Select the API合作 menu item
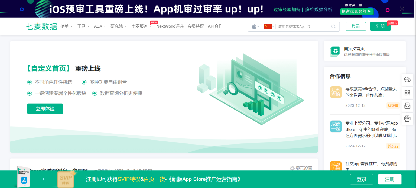The width and height of the screenshot is (416, 188). (215, 26)
